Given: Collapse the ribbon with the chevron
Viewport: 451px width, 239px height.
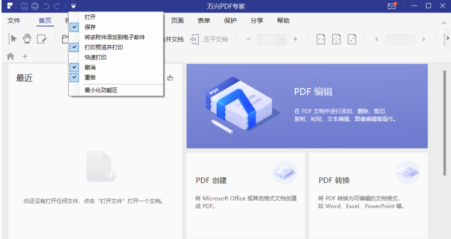Looking at the screenshot, I should (x=443, y=23).
